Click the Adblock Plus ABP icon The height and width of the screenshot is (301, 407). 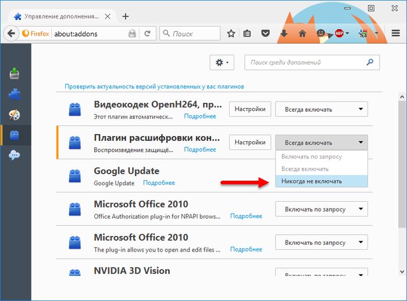[x=339, y=33]
